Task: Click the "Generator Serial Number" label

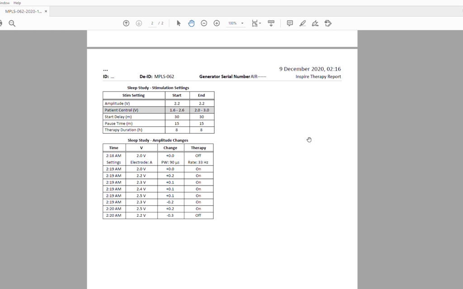Action: (x=225, y=77)
